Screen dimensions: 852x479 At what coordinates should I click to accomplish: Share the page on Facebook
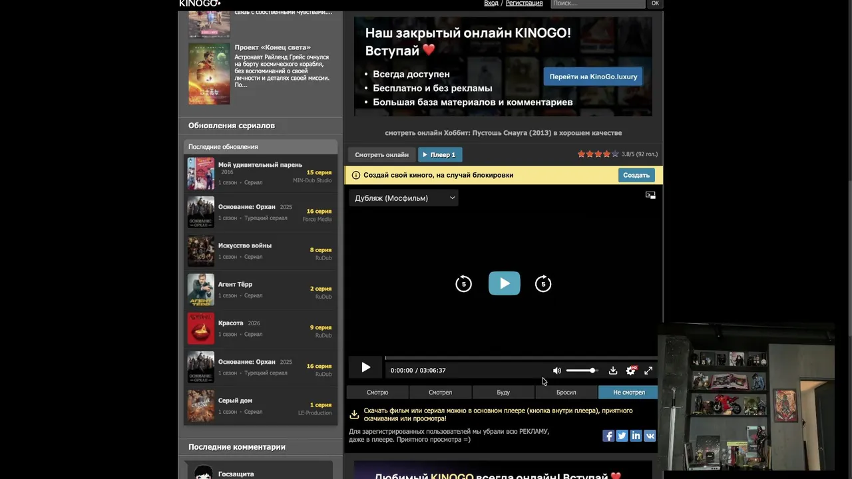608,436
